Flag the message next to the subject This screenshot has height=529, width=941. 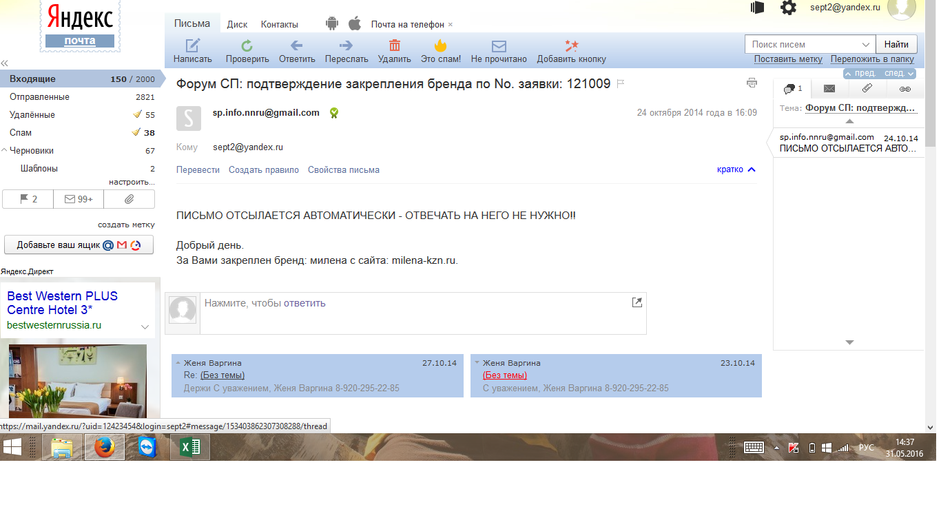pyautogui.click(x=620, y=84)
